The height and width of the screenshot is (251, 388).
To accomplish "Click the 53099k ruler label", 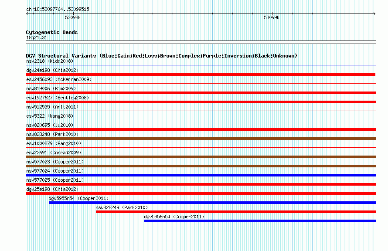I will point(272,17).
